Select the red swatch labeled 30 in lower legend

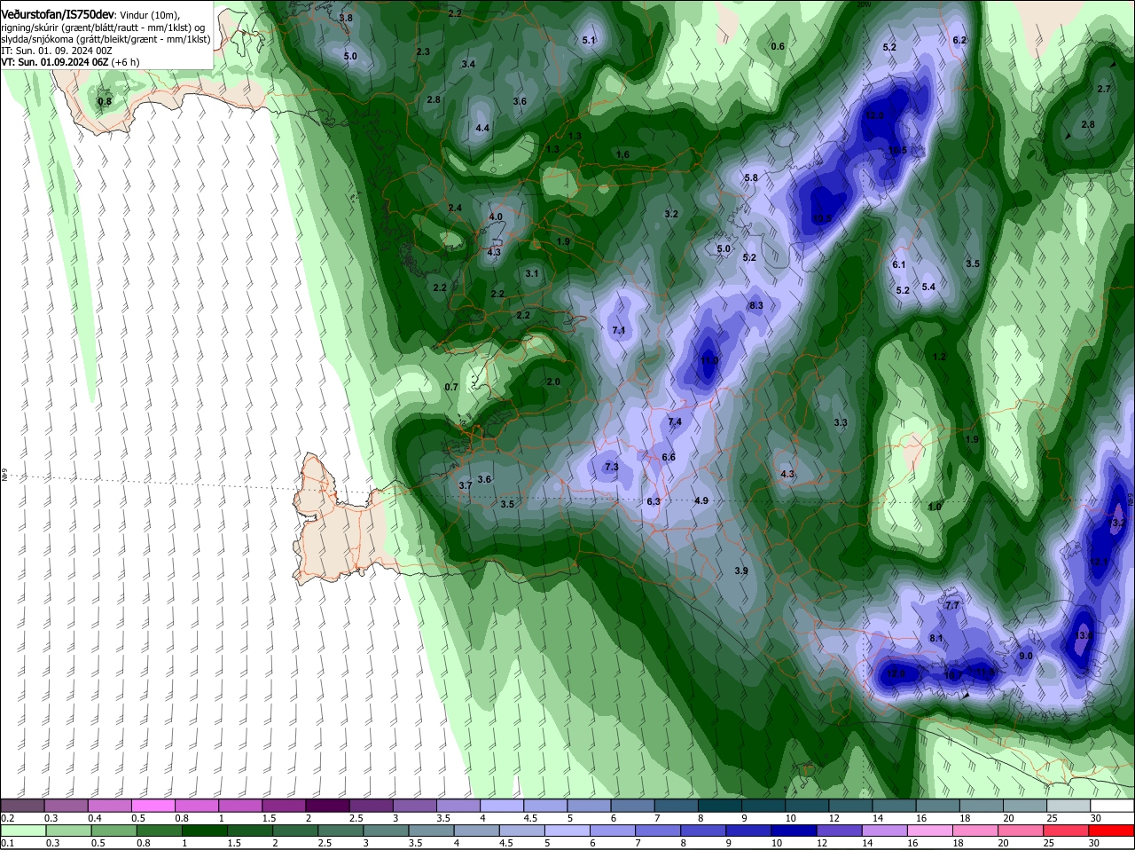[1113, 830]
